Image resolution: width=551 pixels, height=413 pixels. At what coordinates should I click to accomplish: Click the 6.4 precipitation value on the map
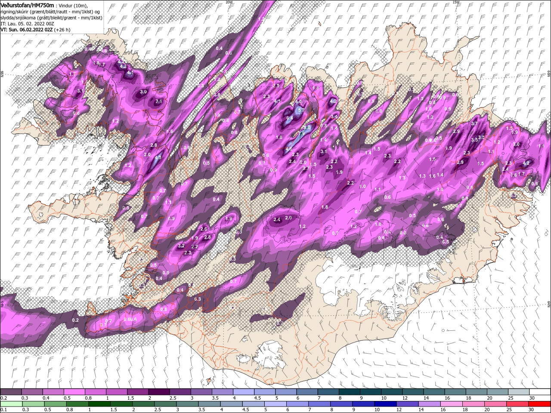click(290, 118)
